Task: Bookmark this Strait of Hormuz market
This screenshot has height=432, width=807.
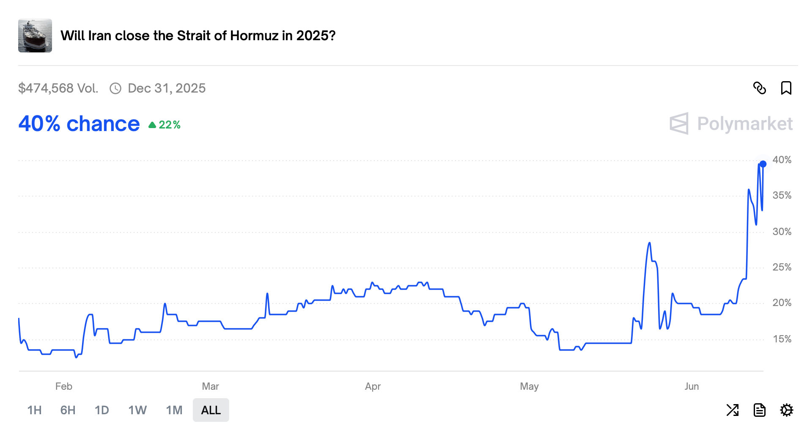Action: (786, 88)
